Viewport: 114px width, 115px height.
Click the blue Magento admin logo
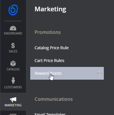[13, 10]
